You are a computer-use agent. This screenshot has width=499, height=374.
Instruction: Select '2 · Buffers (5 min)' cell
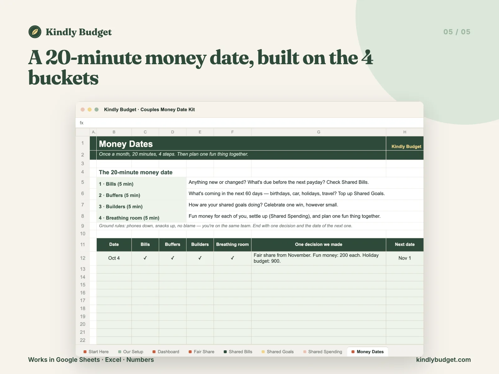tap(142, 194)
